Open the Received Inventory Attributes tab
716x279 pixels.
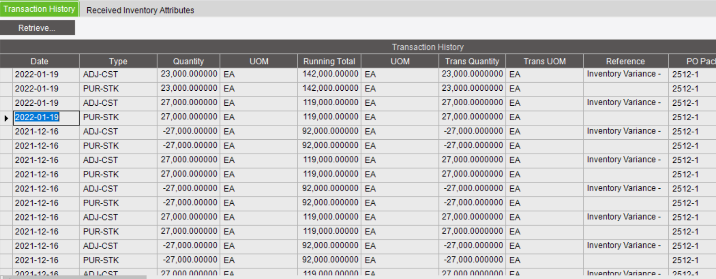pyautogui.click(x=140, y=10)
